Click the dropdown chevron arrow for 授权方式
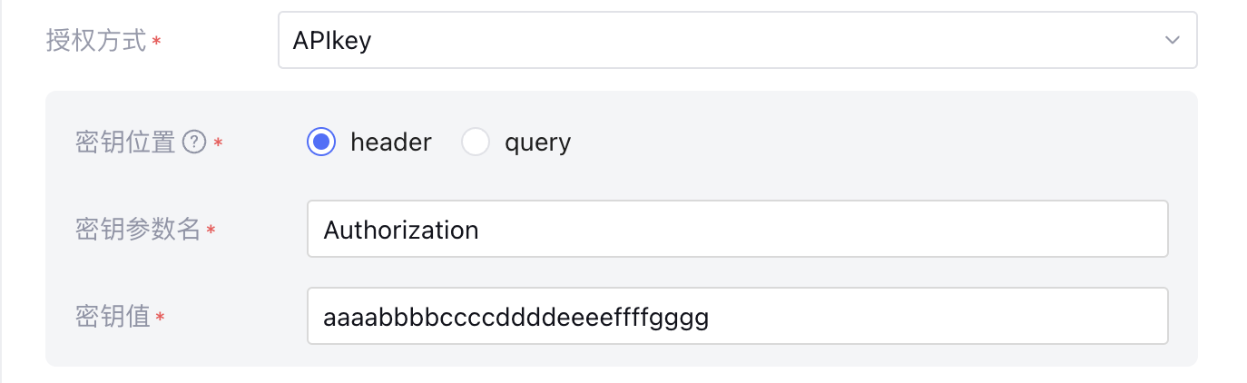1247x383 pixels. pyautogui.click(x=1173, y=40)
